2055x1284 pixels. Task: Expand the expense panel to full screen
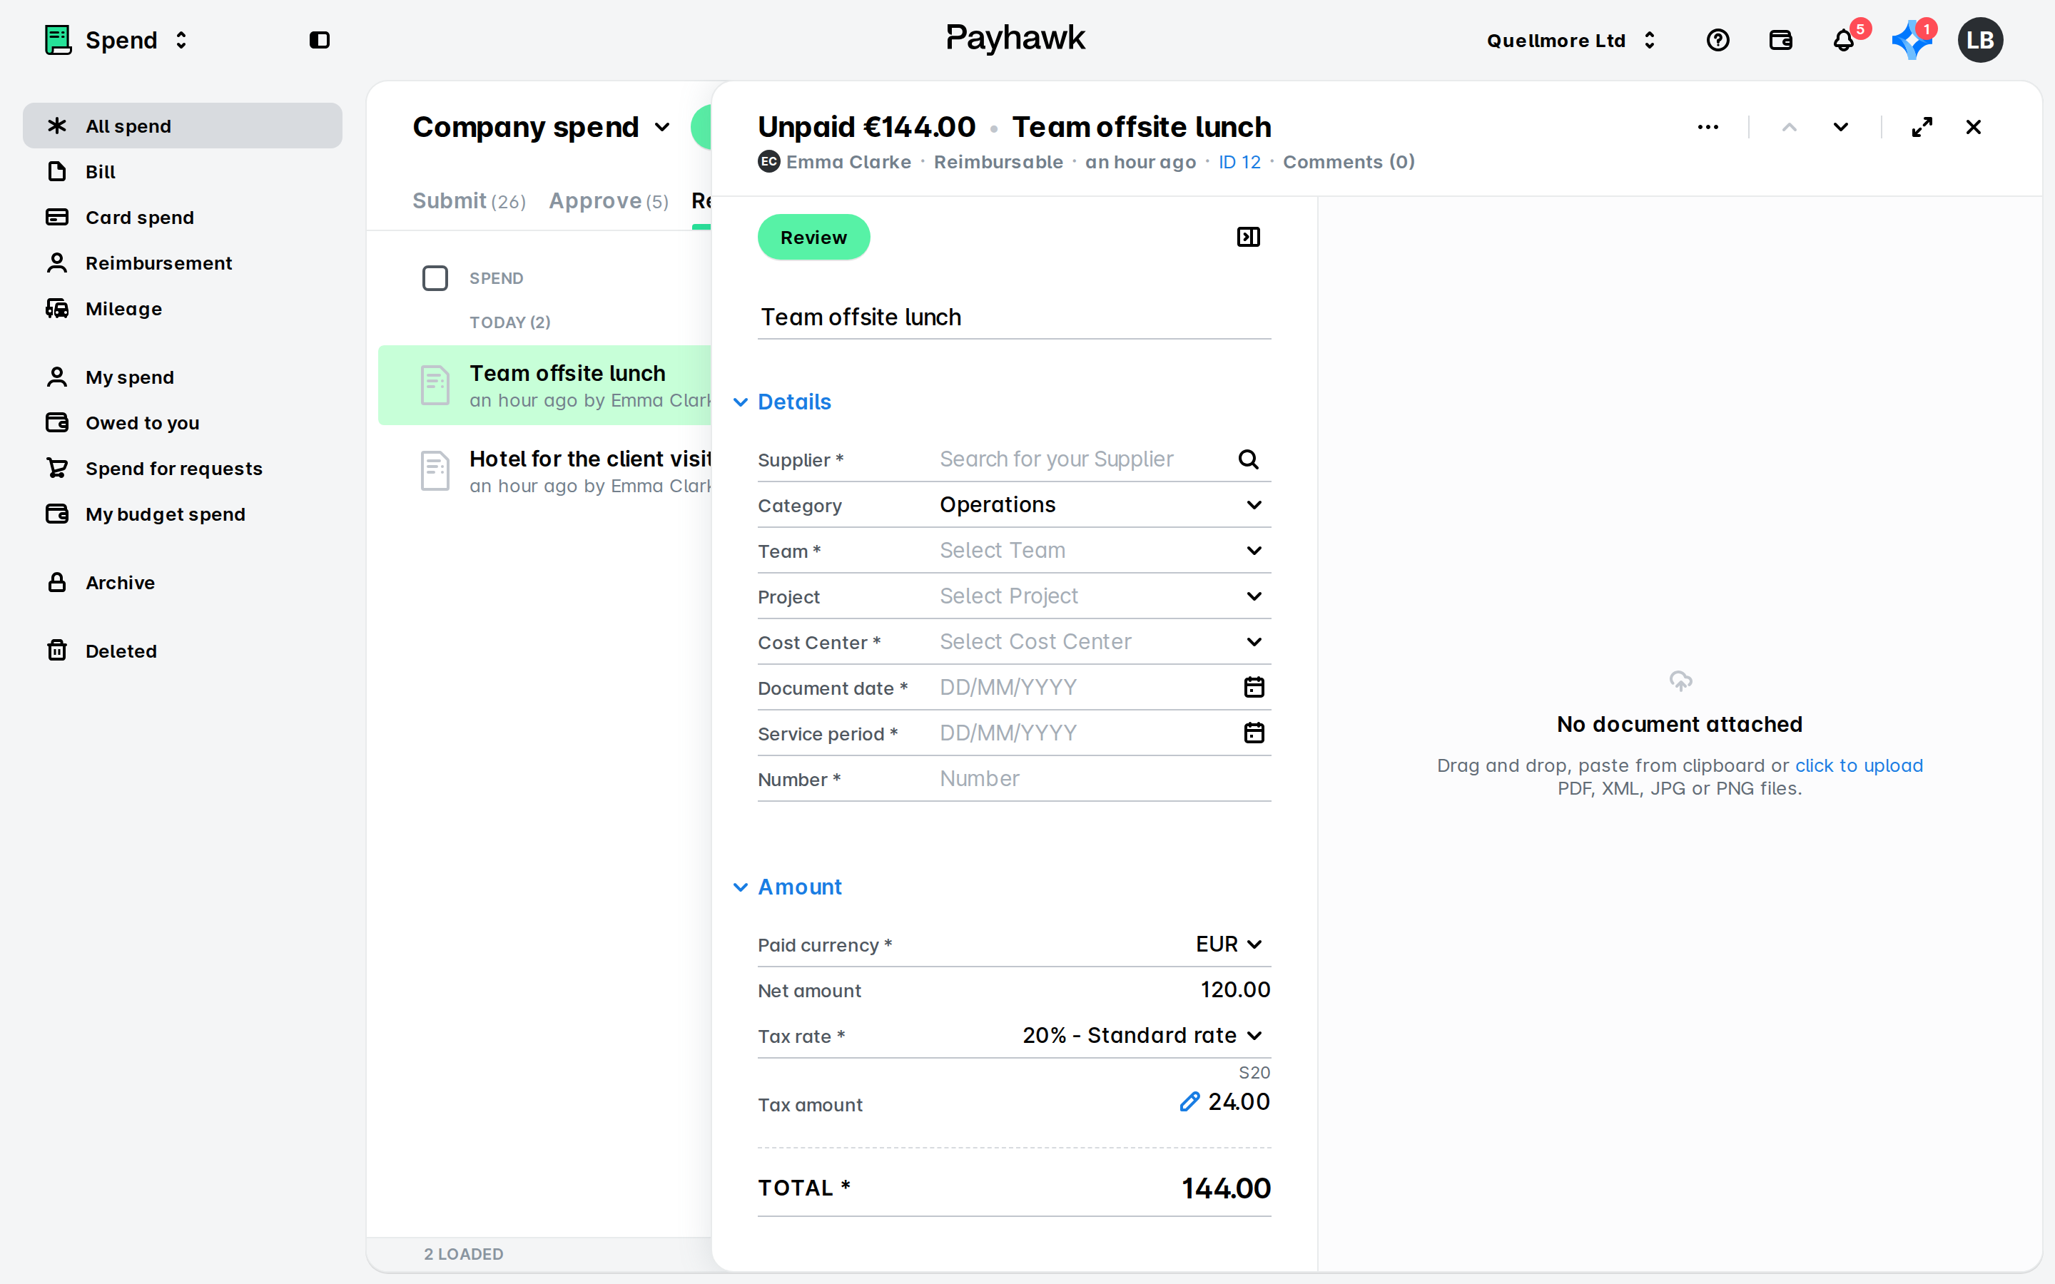pyautogui.click(x=1922, y=128)
